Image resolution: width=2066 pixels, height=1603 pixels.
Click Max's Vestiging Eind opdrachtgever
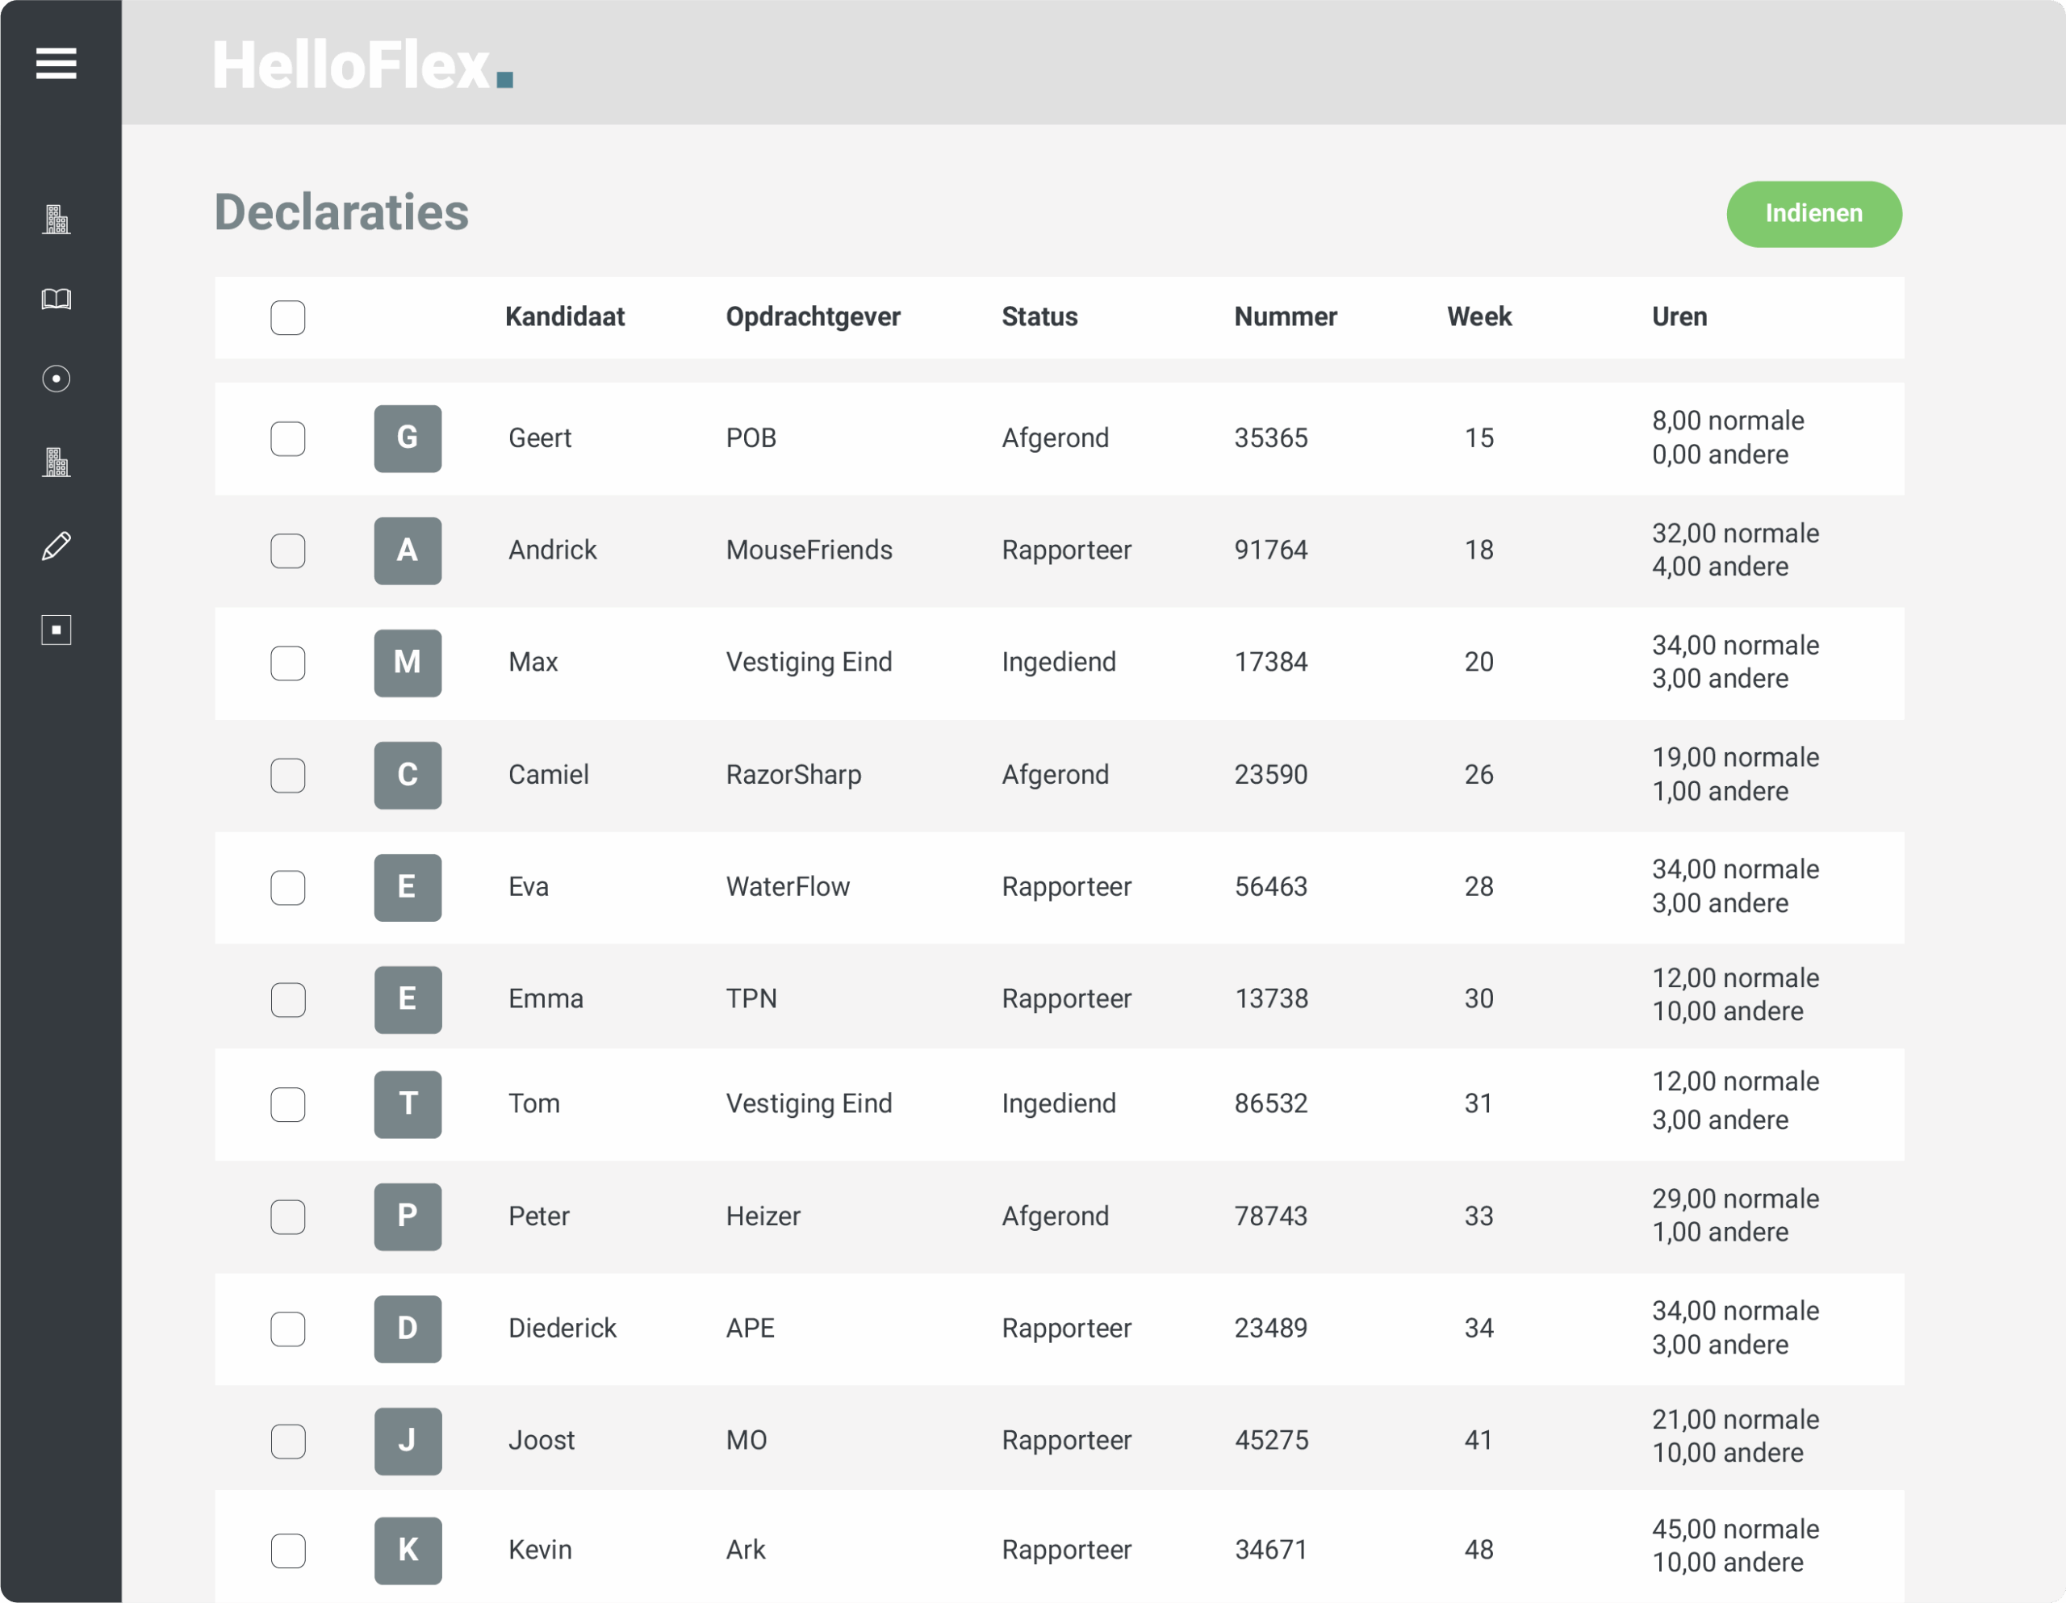point(808,663)
